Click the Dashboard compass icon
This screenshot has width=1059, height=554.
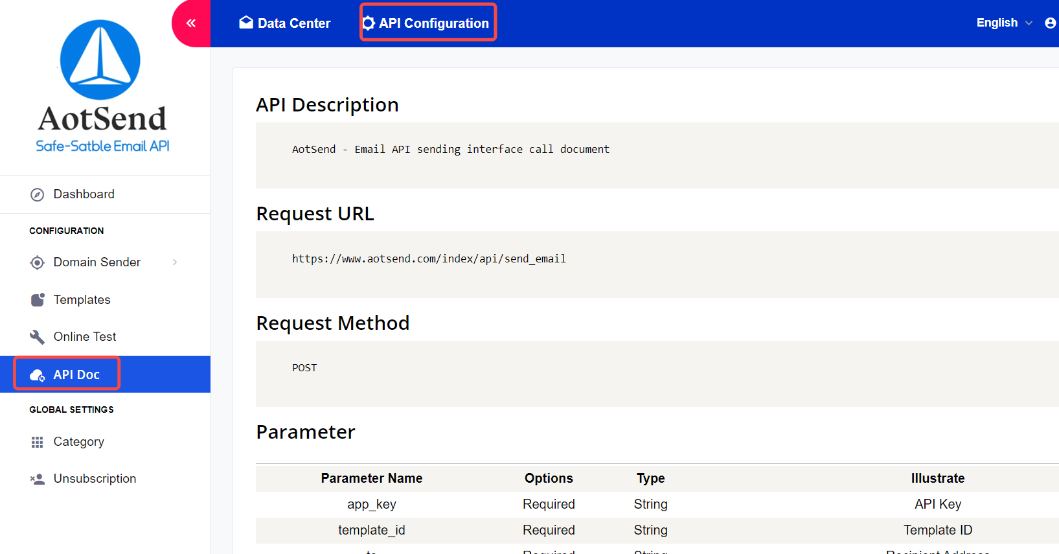38,194
